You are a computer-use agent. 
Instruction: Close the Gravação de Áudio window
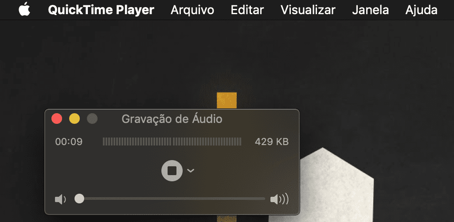click(x=57, y=119)
